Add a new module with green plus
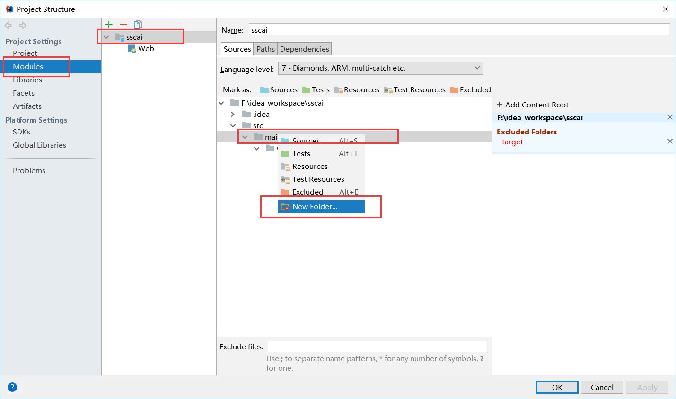 click(x=109, y=25)
